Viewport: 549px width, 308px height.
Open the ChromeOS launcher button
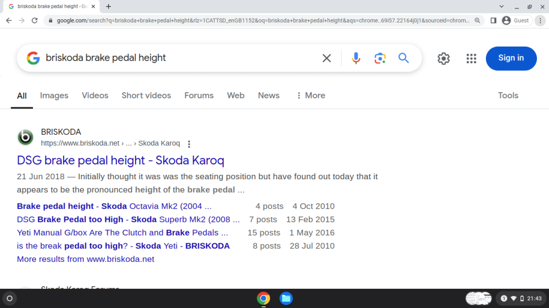click(x=10, y=299)
